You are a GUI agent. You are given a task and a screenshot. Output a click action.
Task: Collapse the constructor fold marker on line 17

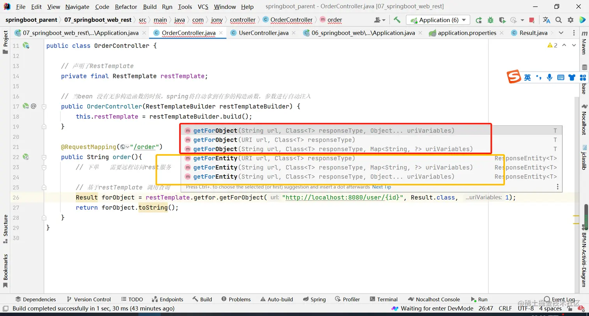[x=44, y=106]
